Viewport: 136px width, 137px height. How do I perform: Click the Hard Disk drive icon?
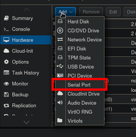(60, 21)
